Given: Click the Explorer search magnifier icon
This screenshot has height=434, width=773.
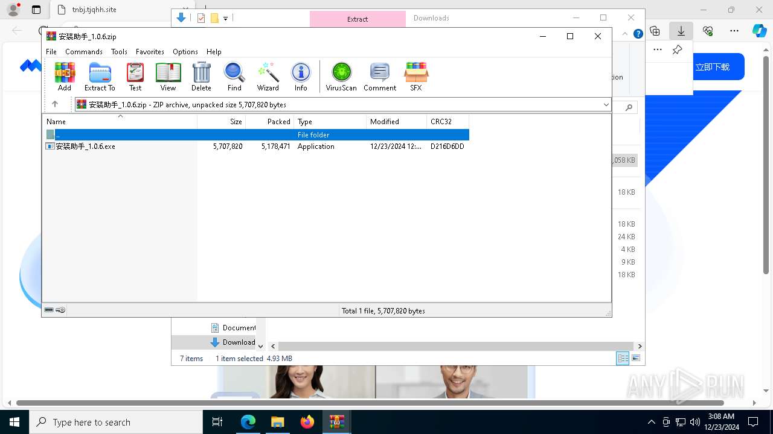Looking at the screenshot, I should pos(629,107).
